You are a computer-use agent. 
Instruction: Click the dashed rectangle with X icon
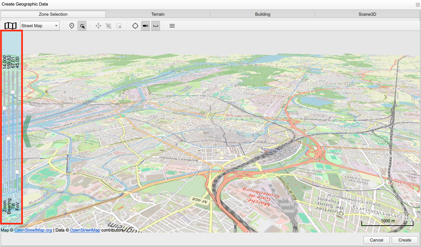(x=119, y=26)
